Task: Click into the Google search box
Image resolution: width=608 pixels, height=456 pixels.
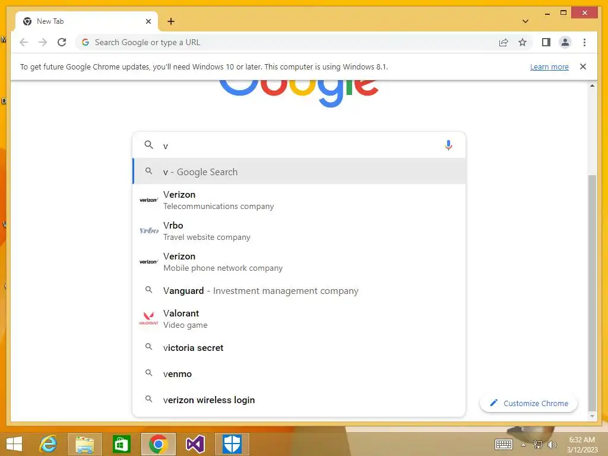Action: (x=299, y=145)
